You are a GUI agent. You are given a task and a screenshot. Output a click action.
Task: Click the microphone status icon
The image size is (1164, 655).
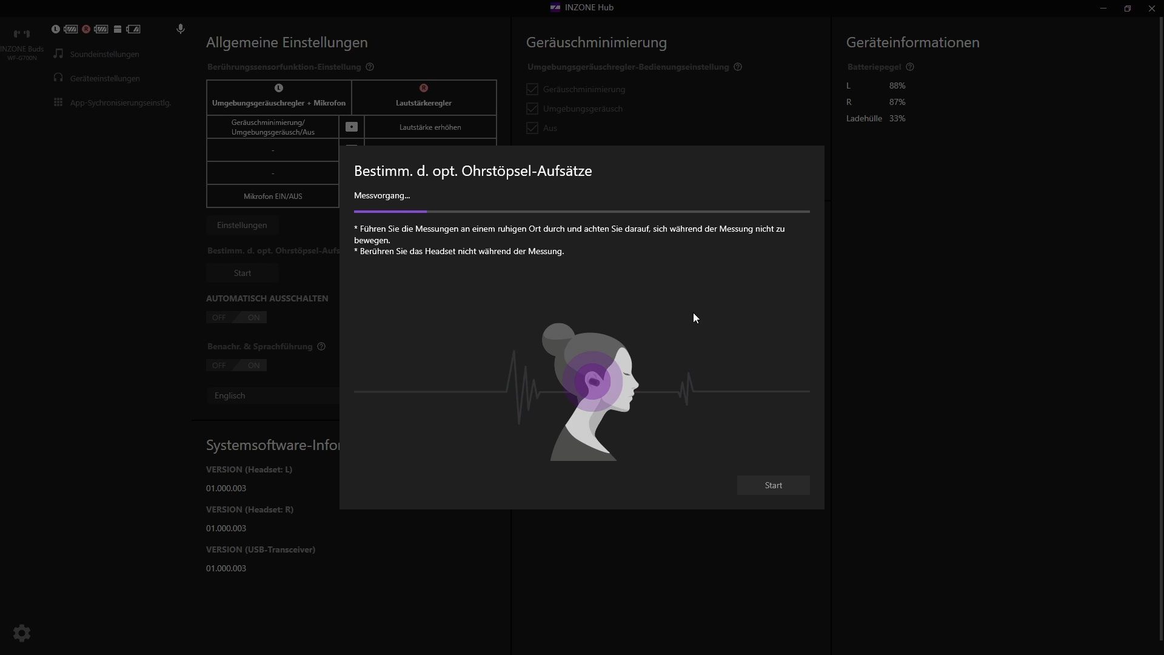tap(180, 29)
